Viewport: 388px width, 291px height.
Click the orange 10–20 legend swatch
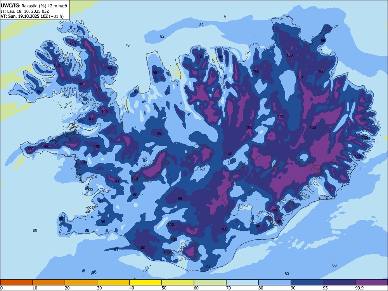pyautogui.click(x=49, y=282)
